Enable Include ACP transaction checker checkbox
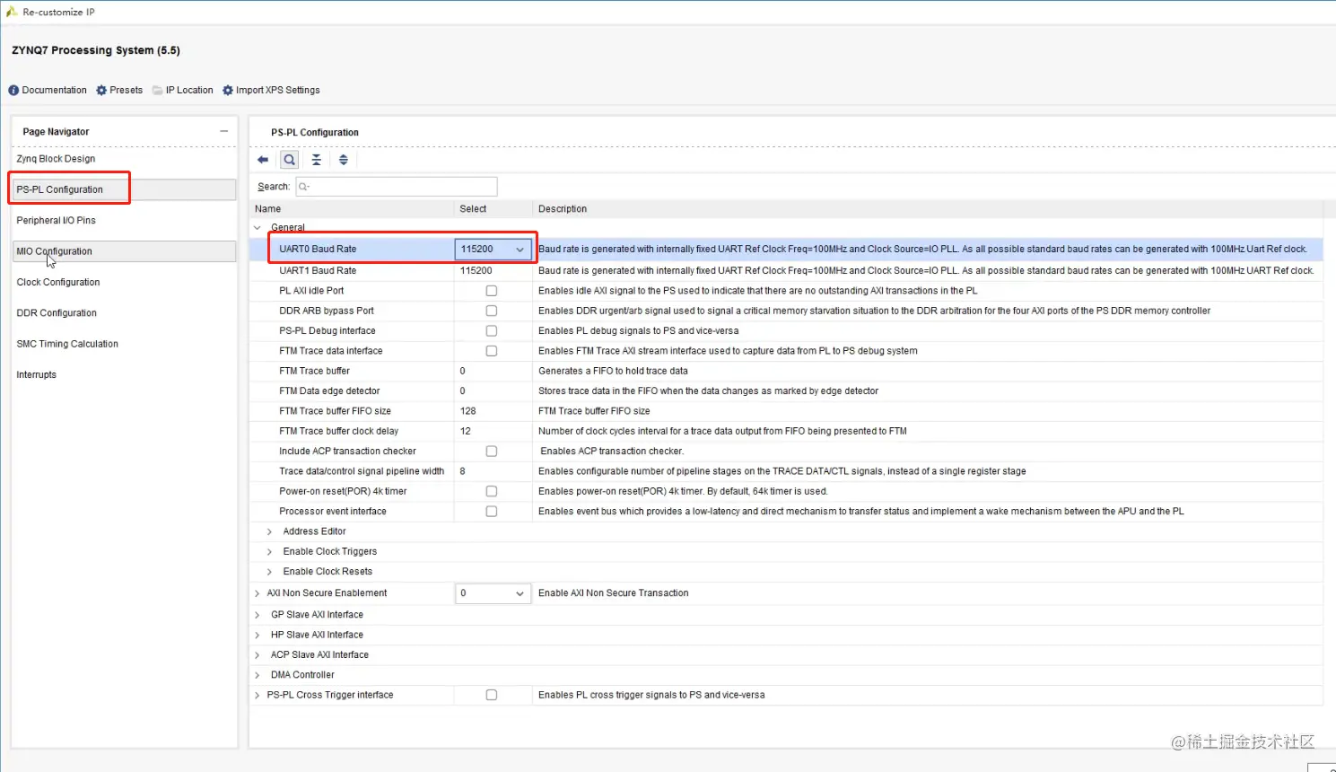 point(492,451)
